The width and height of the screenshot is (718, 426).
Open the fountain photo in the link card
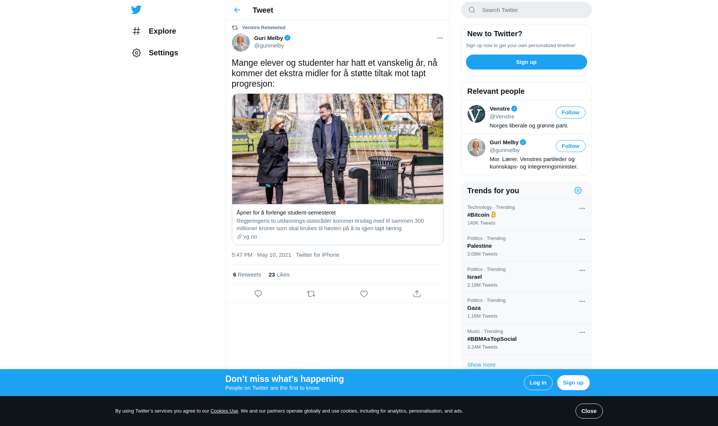[x=337, y=149]
